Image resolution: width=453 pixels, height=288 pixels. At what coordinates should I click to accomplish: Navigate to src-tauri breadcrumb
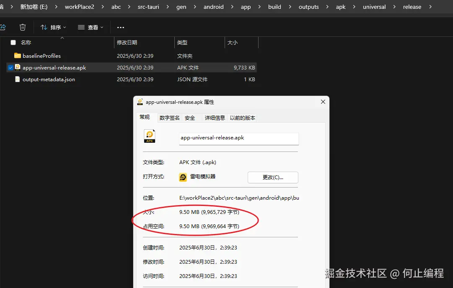point(148,7)
